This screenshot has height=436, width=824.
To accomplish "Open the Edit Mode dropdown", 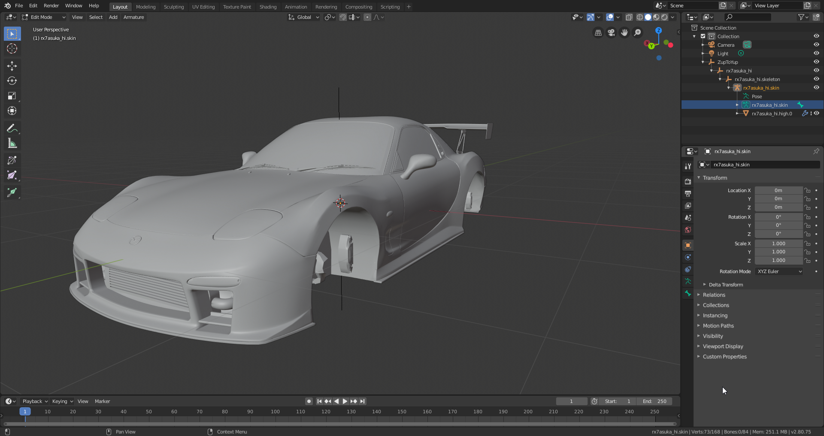I will (x=44, y=17).
